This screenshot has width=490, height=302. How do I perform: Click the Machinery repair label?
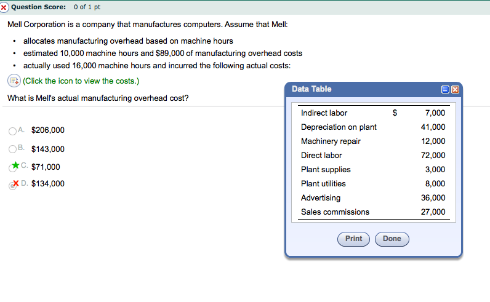331,141
